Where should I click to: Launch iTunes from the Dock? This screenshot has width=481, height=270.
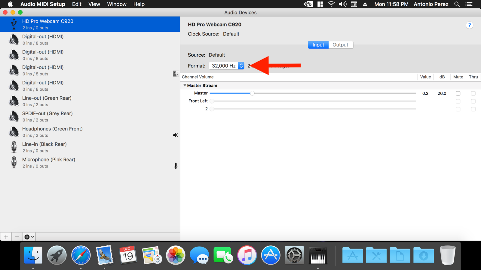click(247, 255)
